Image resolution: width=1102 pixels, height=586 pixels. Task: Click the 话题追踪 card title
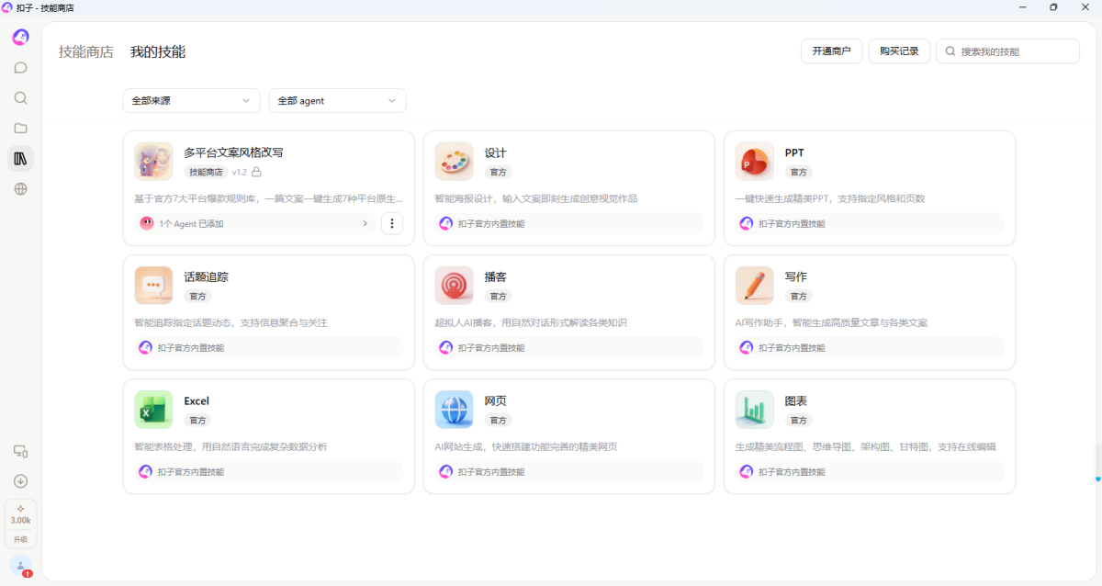[206, 277]
